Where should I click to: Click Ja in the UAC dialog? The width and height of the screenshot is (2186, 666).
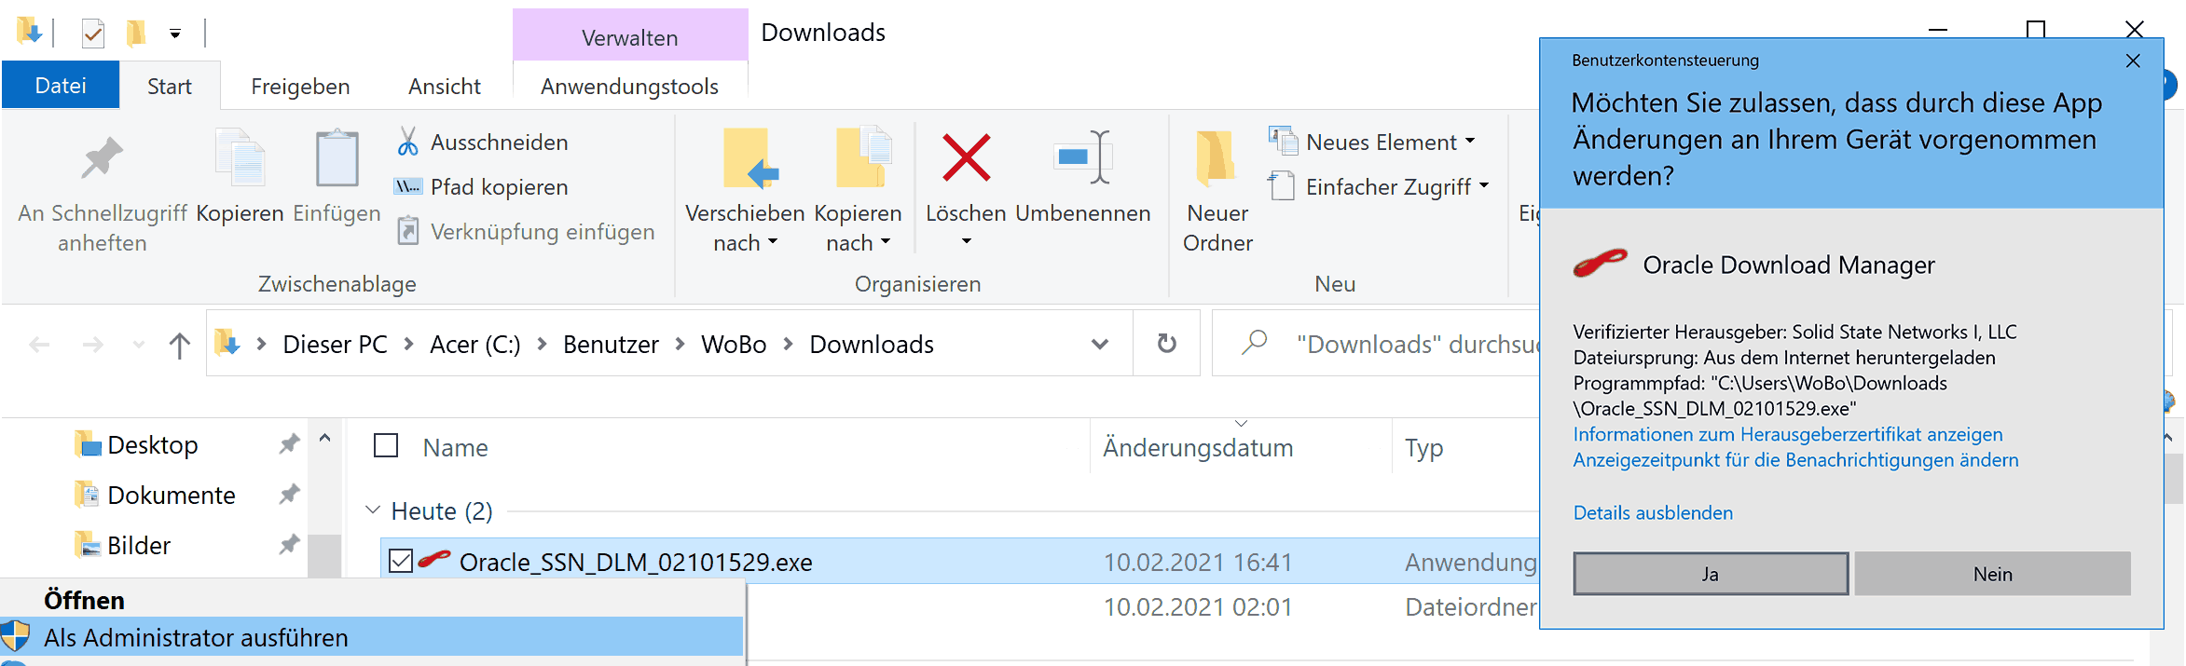point(1710,574)
